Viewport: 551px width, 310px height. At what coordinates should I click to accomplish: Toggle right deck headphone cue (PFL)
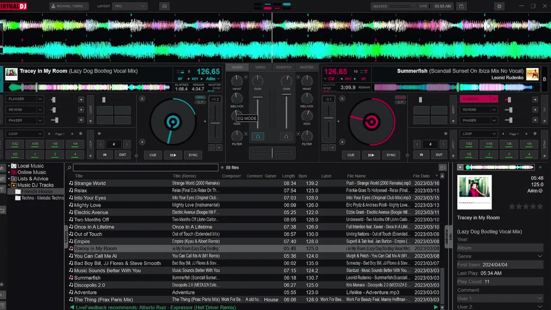[x=286, y=136]
